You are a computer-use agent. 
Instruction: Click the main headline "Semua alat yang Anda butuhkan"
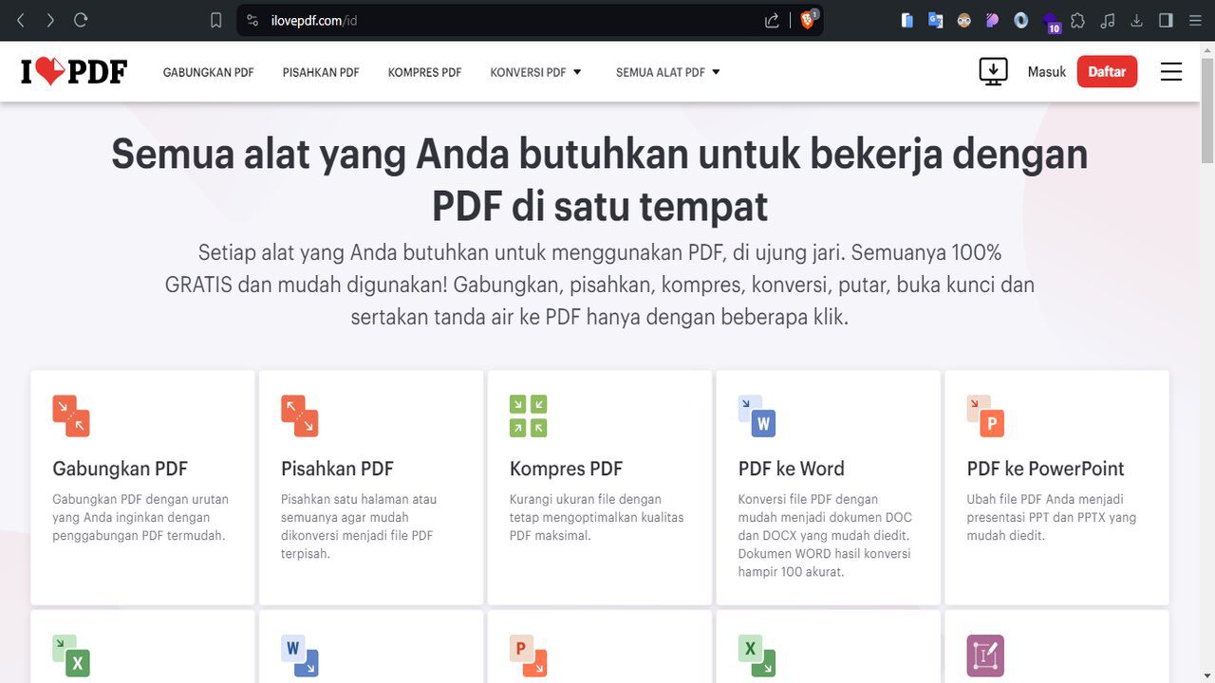600,179
